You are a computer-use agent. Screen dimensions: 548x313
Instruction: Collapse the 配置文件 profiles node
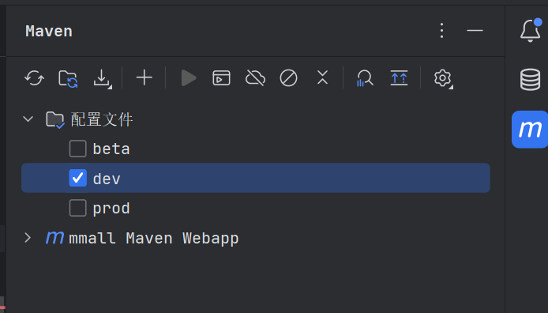coord(28,119)
